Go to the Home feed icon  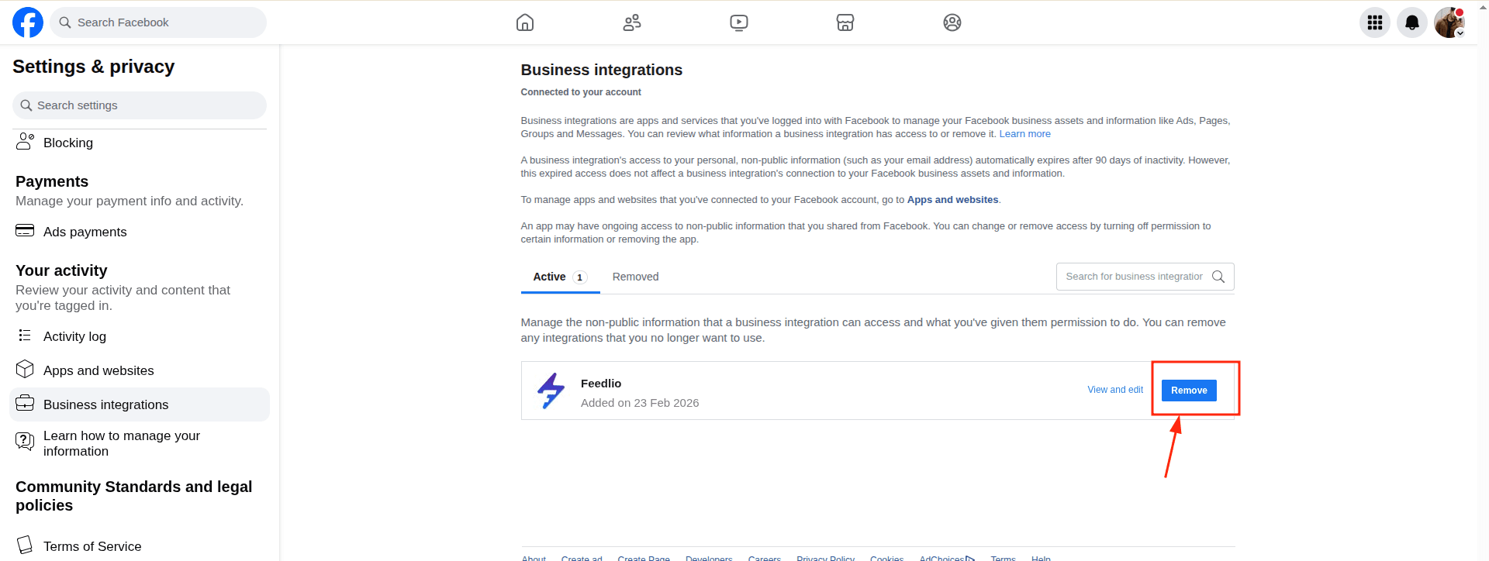click(525, 22)
